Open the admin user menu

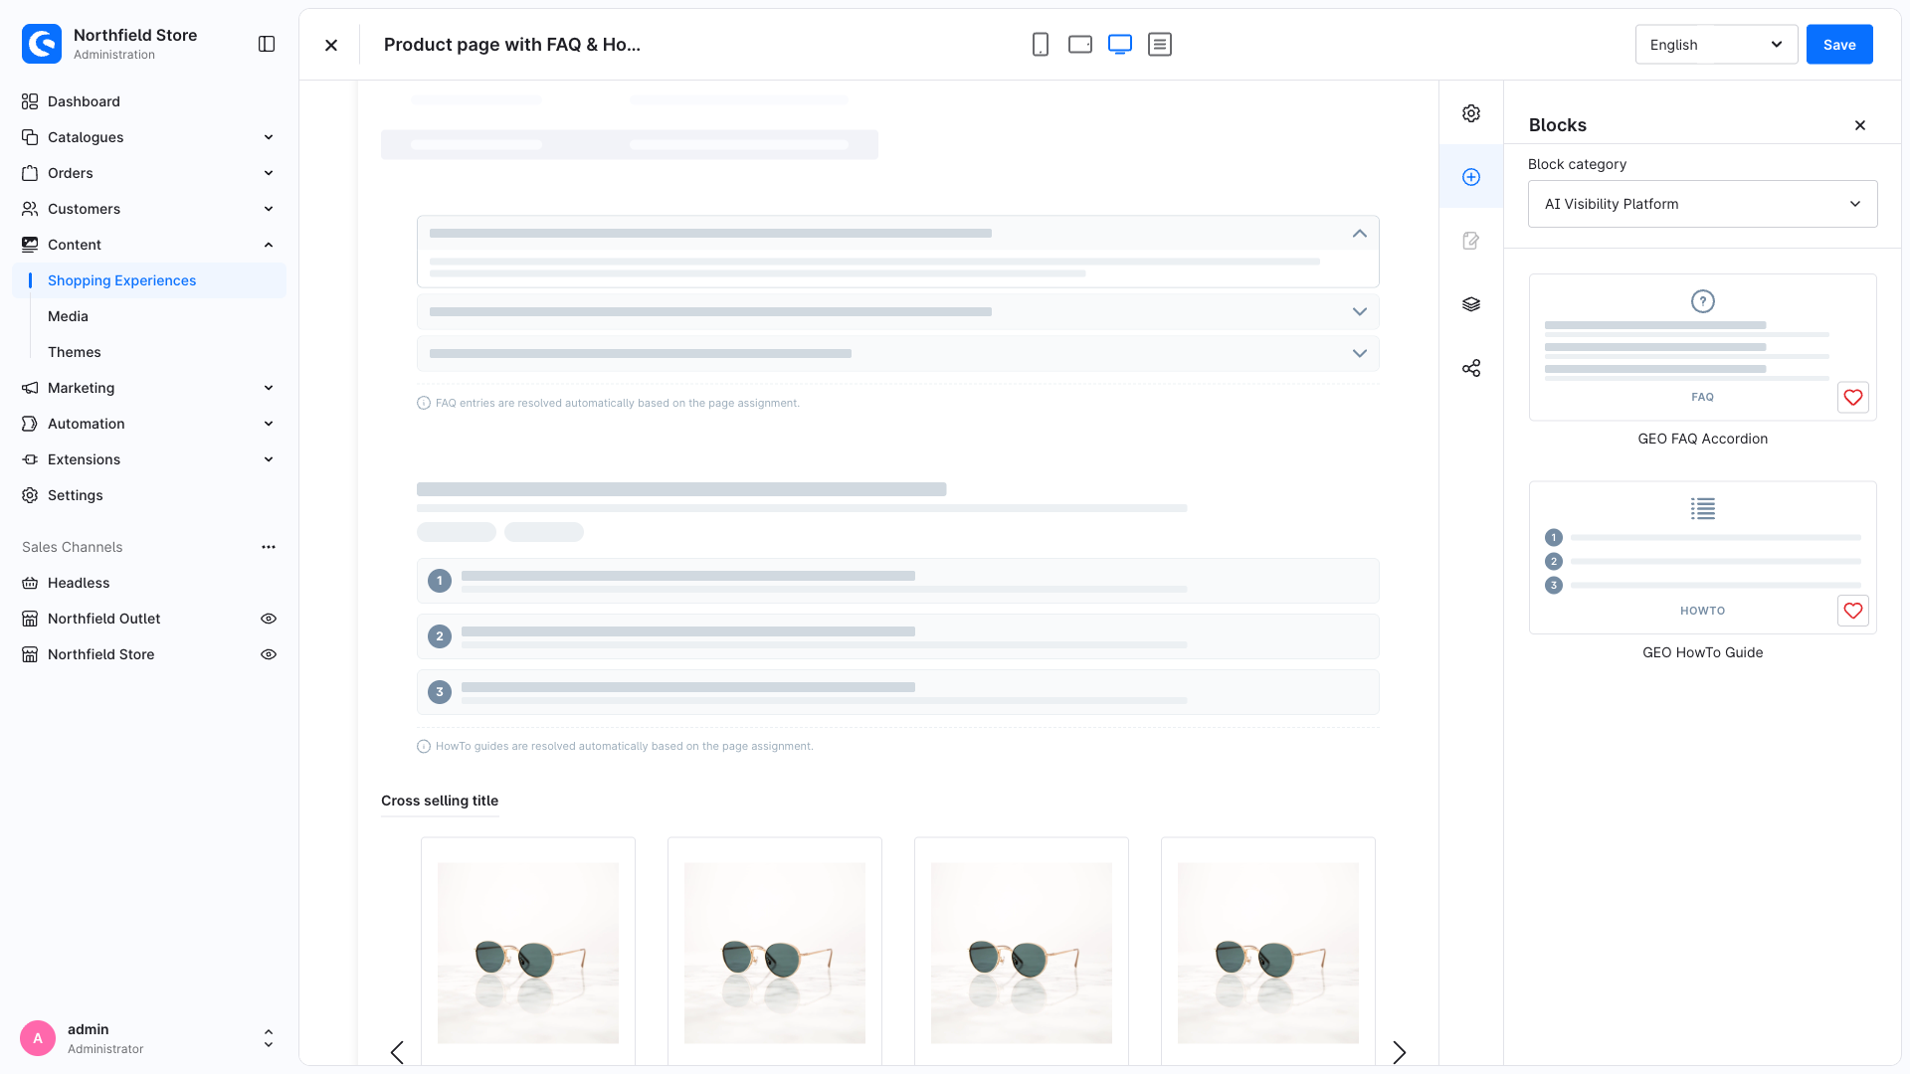149,1038
